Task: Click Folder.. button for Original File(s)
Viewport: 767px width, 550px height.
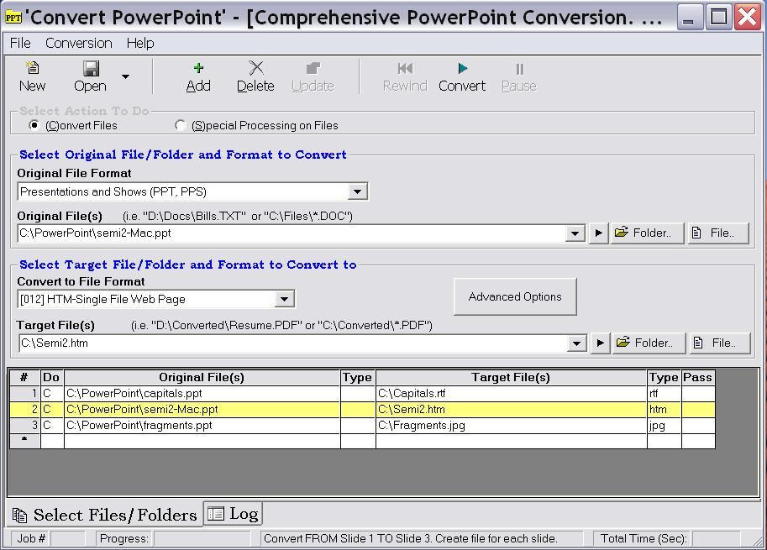Action: 647,233
